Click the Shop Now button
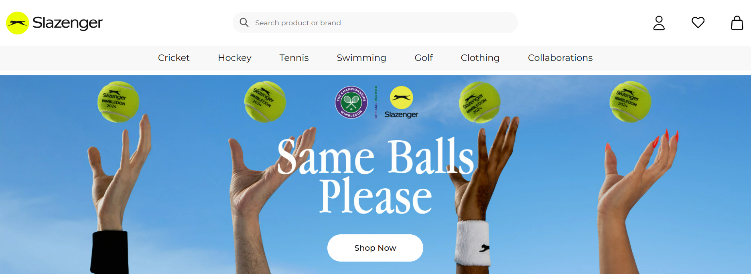This screenshot has height=274, width=751. coord(375,248)
